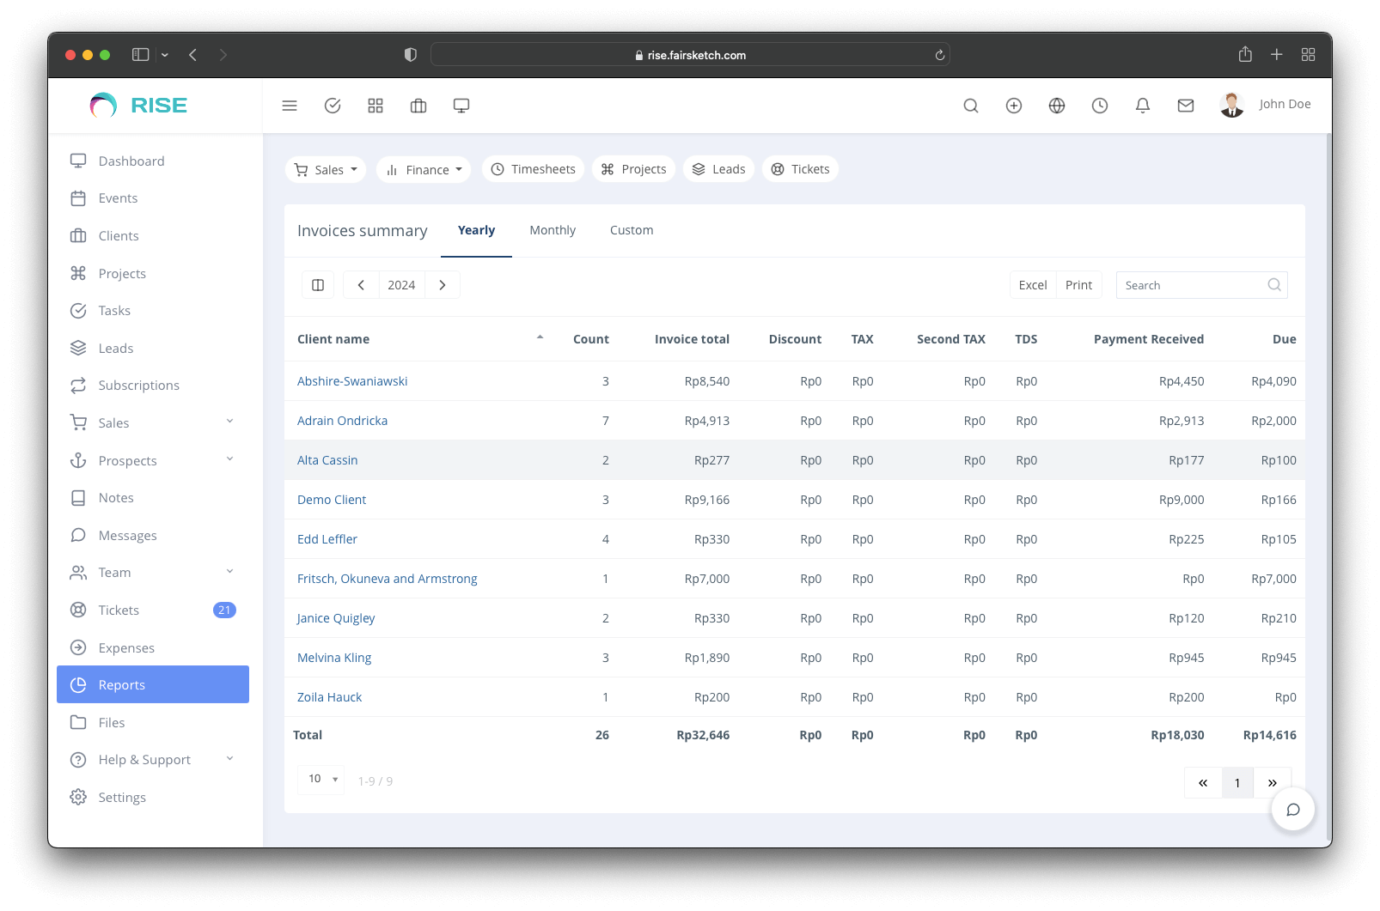Click the quick add plus icon
This screenshot has height=911, width=1380.
click(1014, 106)
